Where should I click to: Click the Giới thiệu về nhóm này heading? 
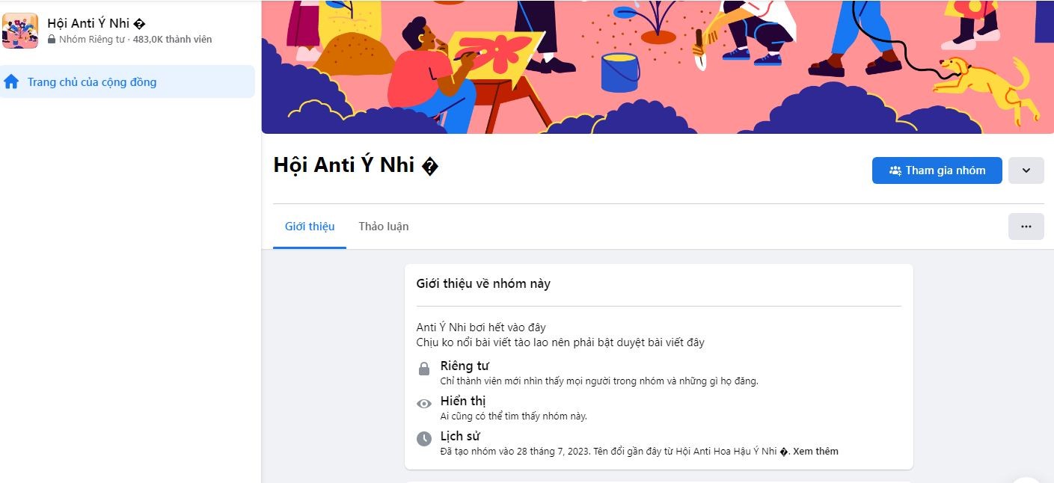click(x=483, y=284)
